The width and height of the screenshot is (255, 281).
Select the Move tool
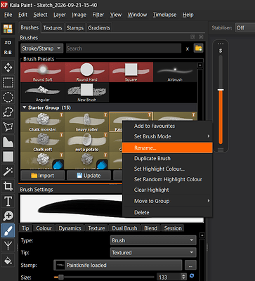(x=8, y=67)
